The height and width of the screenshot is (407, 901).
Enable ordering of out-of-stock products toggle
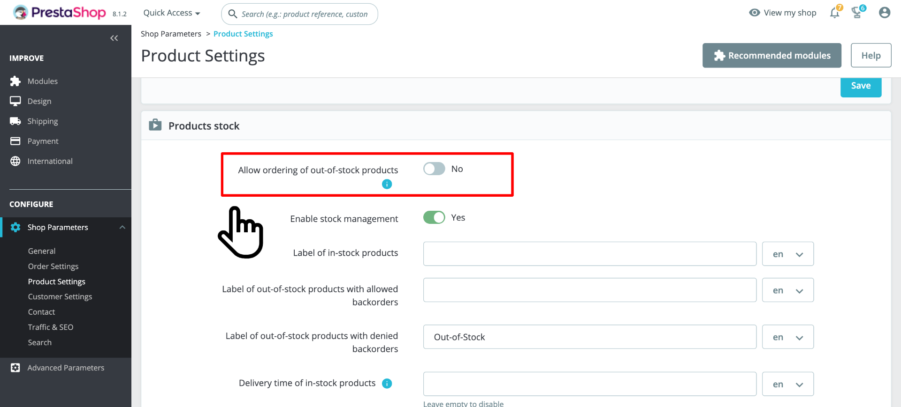pos(434,169)
